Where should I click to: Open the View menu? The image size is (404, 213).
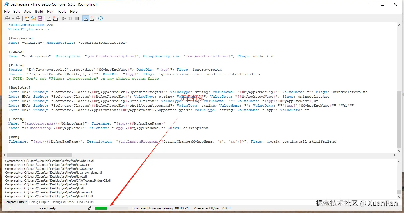coord(27,12)
